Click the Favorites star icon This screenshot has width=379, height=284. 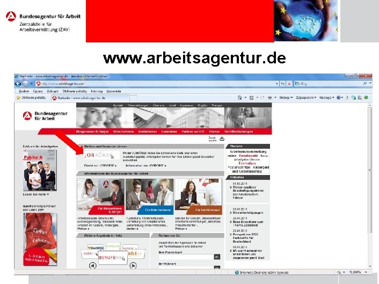pyautogui.click(x=18, y=98)
